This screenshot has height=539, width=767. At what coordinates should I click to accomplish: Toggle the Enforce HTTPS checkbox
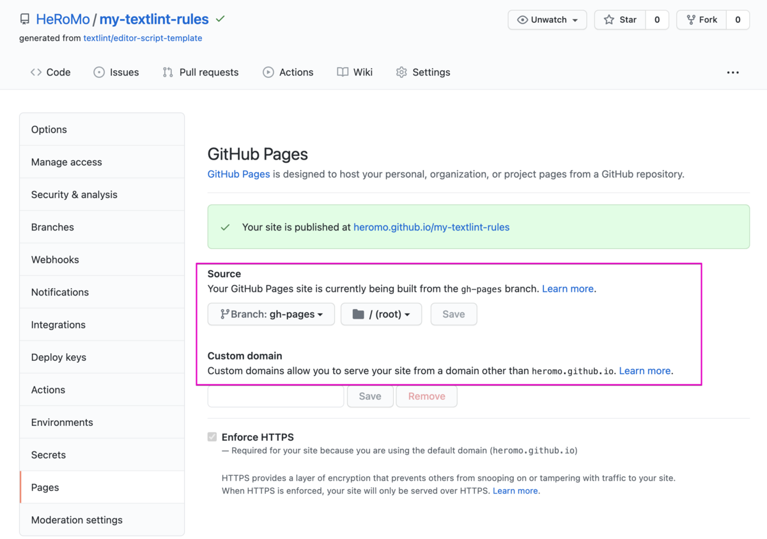(x=212, y=437)
